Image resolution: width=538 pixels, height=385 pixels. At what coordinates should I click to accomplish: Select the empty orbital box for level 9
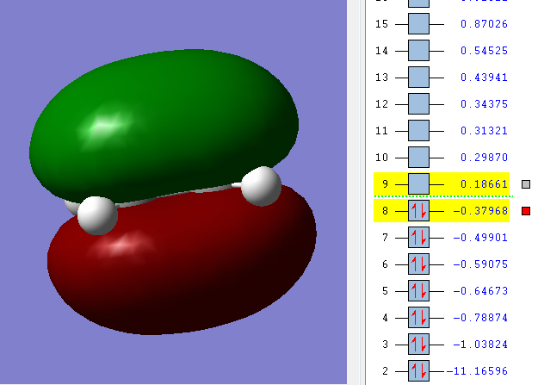click(x=418, y=184)
